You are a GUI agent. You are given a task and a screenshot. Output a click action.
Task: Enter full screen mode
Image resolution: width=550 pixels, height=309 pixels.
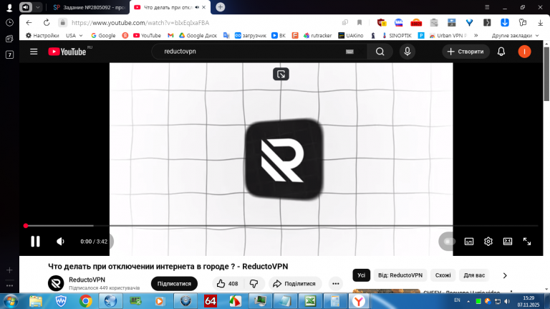click(x=527, y=241)
